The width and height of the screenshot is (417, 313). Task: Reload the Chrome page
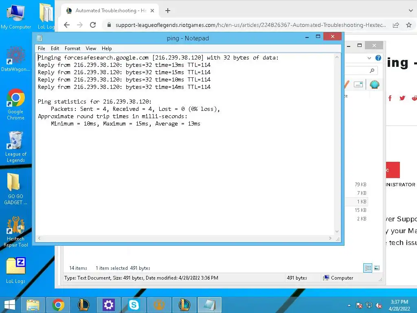tap(93, 25)
